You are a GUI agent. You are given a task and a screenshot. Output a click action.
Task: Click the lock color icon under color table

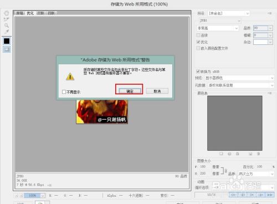(238, 154)
